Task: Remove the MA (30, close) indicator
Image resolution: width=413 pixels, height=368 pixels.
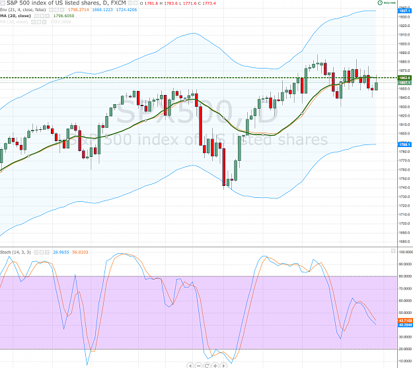Action: tap(44, 22)
